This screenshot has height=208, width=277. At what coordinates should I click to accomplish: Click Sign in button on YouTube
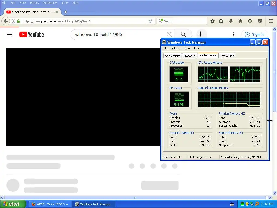click(254, 34)
